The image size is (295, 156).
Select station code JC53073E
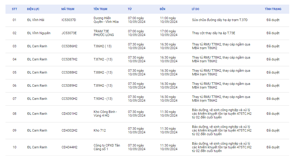[69, 33]
